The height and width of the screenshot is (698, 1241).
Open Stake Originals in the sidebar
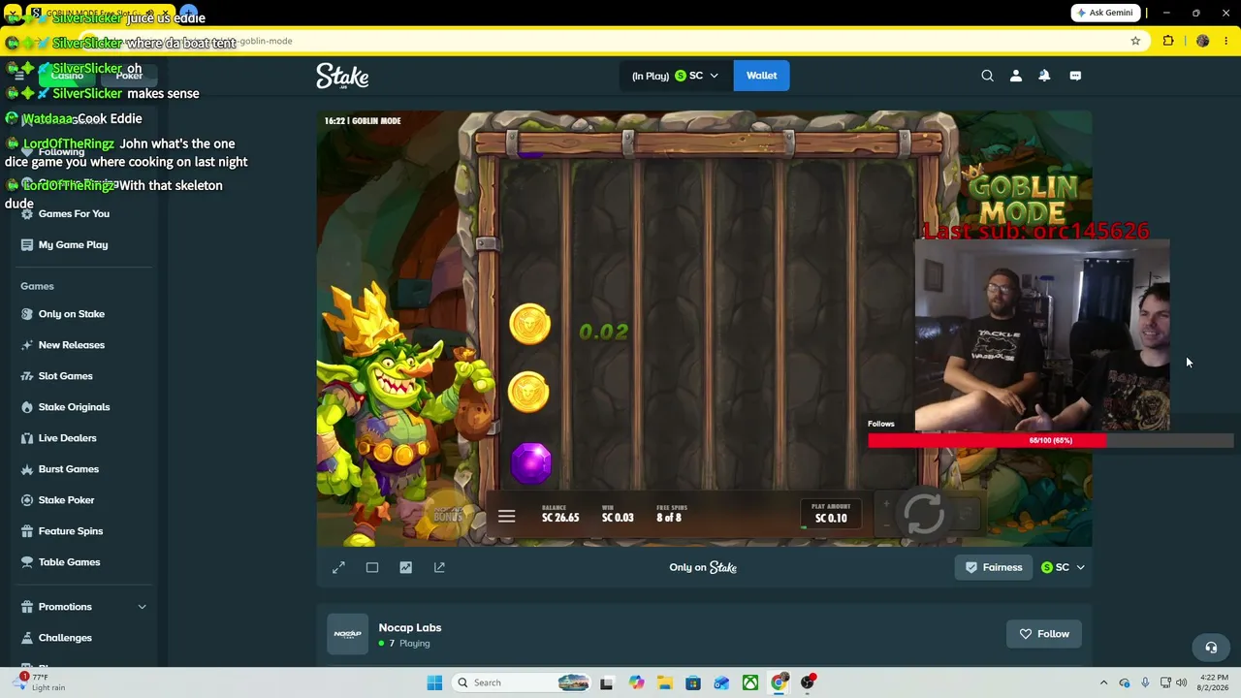[74, 407]
